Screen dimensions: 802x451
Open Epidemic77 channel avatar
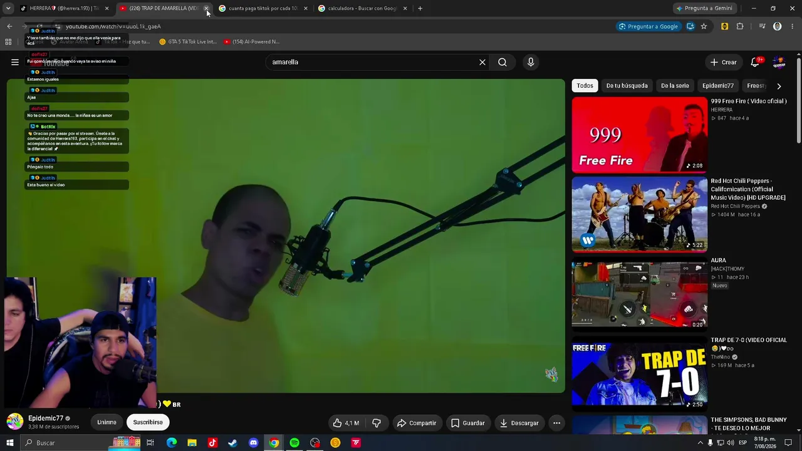click(15, 422)
